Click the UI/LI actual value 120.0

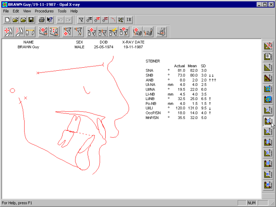180,108
